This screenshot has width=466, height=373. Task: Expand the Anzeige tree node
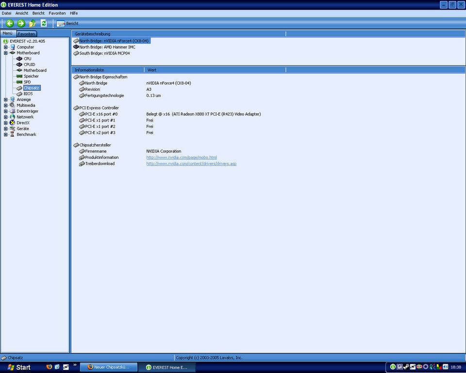pos(6,100)
